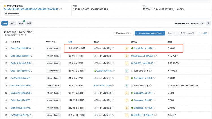Copy sender address in 128 天 8 小时前 row

(x=113, y=100)
